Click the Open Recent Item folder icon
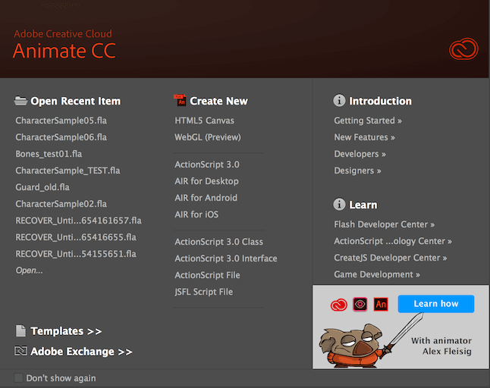 [x=20, y=101]
